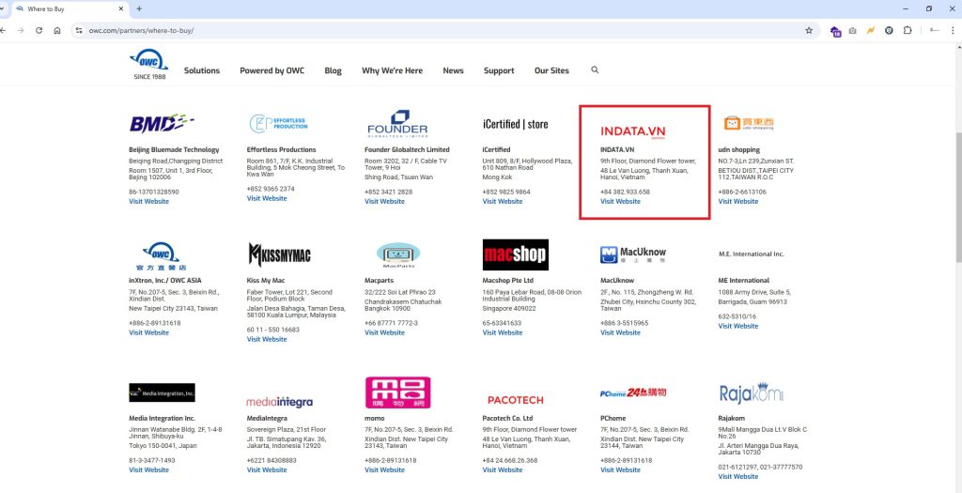Click the BMD Bluemade logo
The height and width of the screenshot is (493, 962).
click(x=162, y=123)
